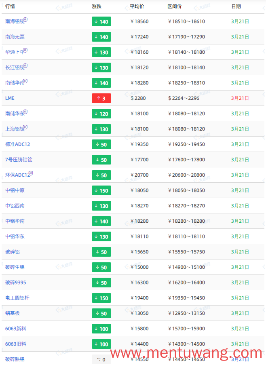Open the 中铝华南 quote link
This screenshot has width=266, height=365.
pyautogui.click(x=15, y=221)
